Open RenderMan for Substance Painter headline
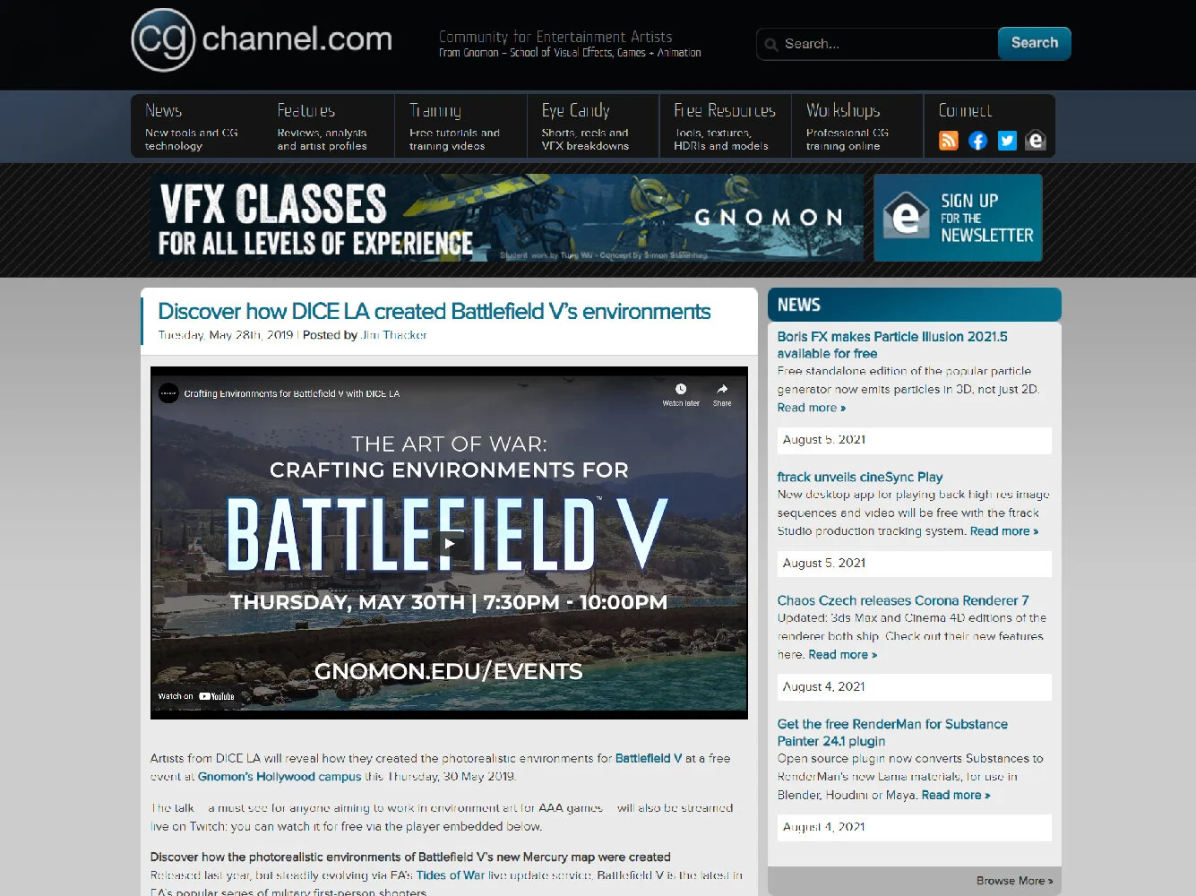1196x896 pixels. click(892, 732)
